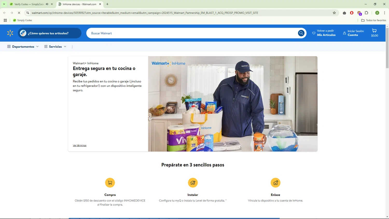Go back in browser history
The image size is (389, 219).
[x=5, y=13]
